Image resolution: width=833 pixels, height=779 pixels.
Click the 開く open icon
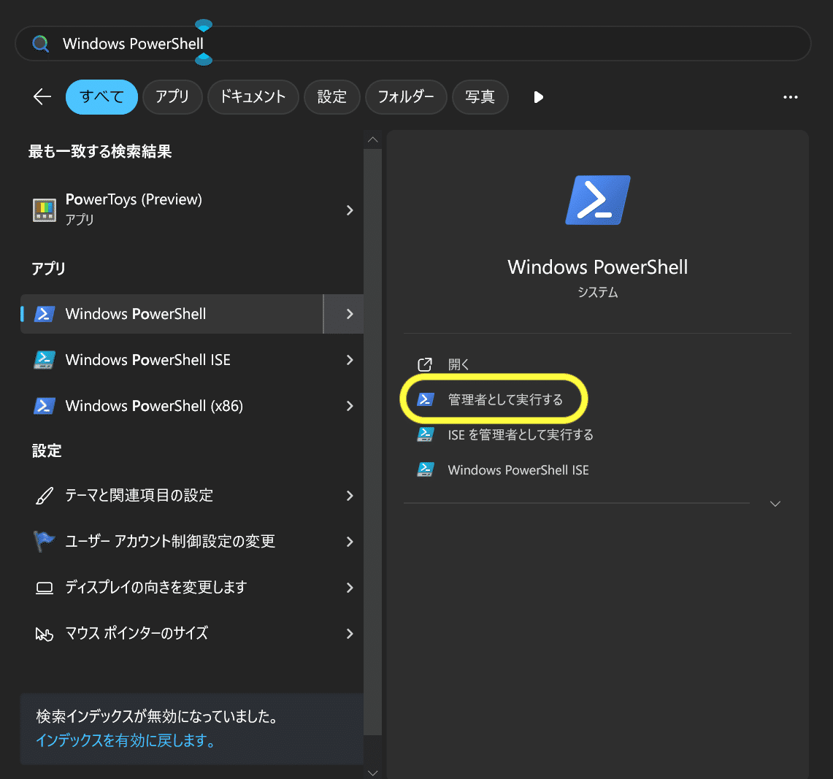click(x=424, y=364)
